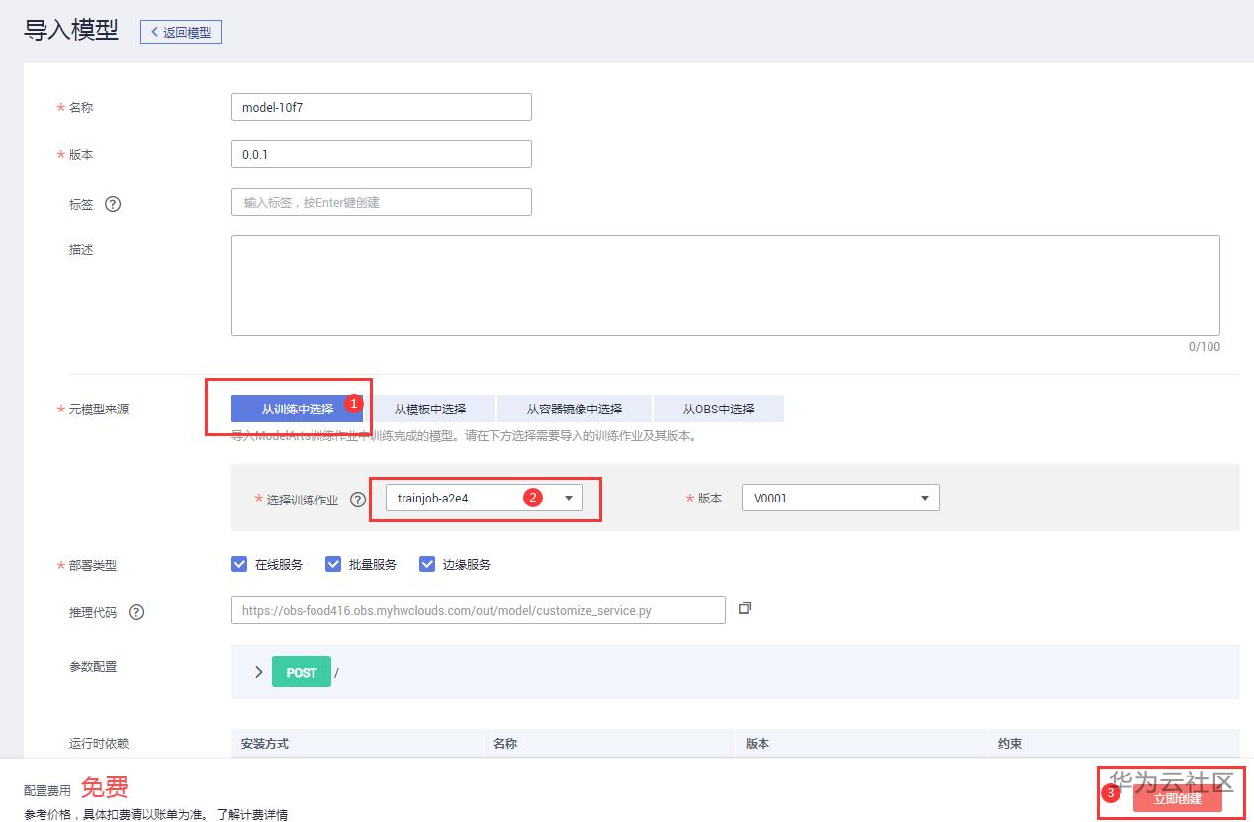Toggle the 批量服务 checkbox
This screenshot has width=1254, height=822.
[333, 564]
